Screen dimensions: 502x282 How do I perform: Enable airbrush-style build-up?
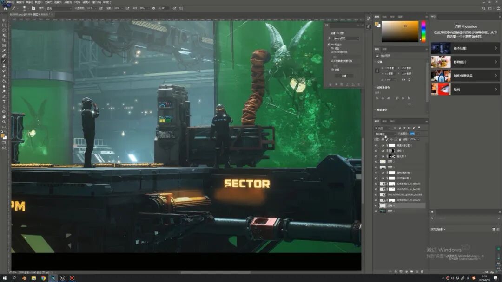point(127,8)
